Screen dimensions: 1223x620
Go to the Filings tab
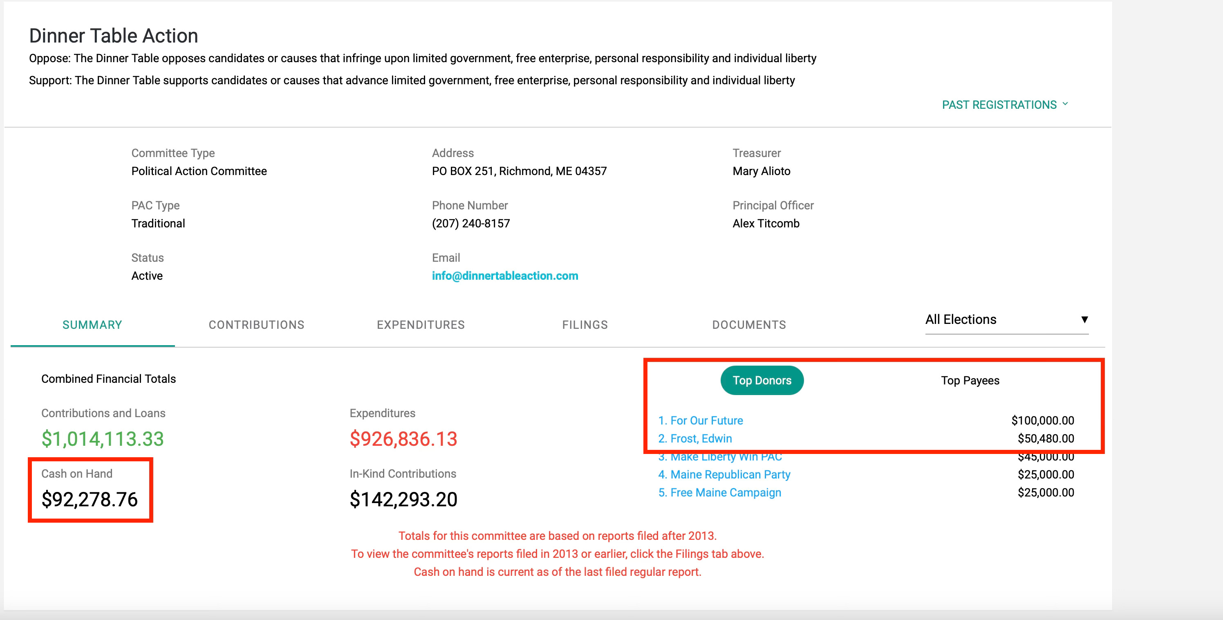[x=585, y=325]
